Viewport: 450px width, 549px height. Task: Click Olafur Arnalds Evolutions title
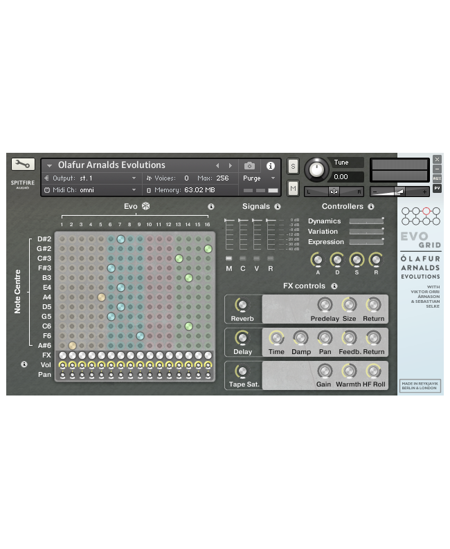coord(111,165)
